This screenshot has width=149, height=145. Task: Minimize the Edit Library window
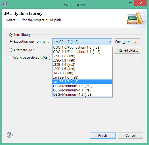pos(123,4)
